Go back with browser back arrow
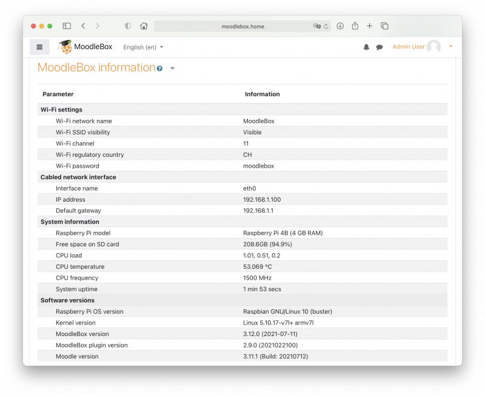The image size is (485, 396). (83, 26)
